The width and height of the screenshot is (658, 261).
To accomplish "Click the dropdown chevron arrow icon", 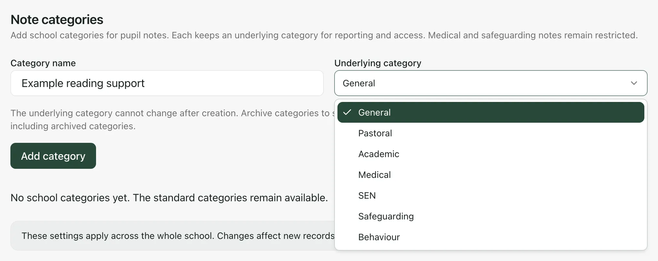I will 634,83.
